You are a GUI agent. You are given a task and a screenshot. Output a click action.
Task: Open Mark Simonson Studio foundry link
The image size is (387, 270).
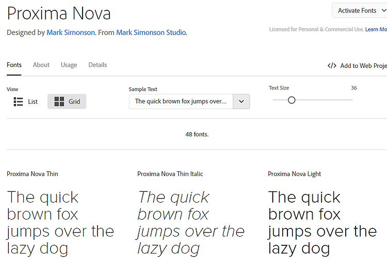point(151,32)
